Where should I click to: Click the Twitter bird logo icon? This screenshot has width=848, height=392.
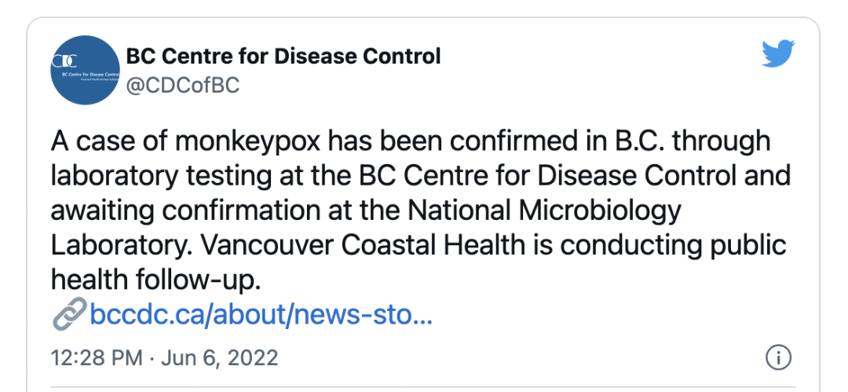(777, 53)
